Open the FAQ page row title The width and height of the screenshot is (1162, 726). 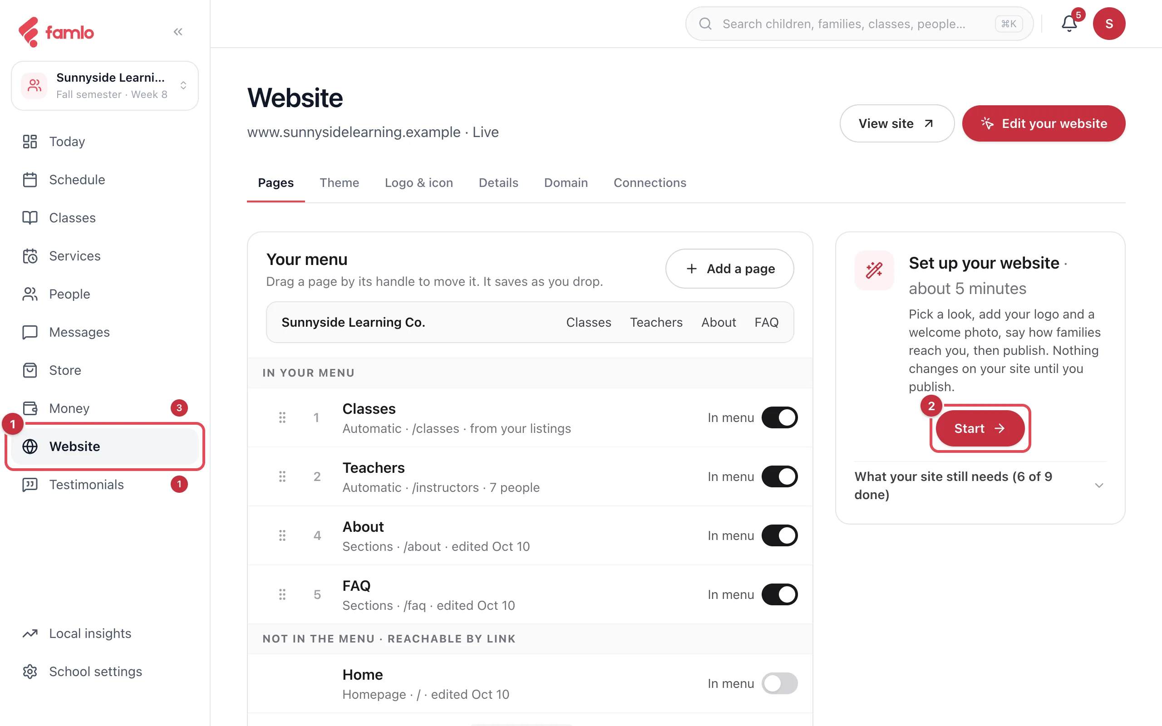click(356, 586)
